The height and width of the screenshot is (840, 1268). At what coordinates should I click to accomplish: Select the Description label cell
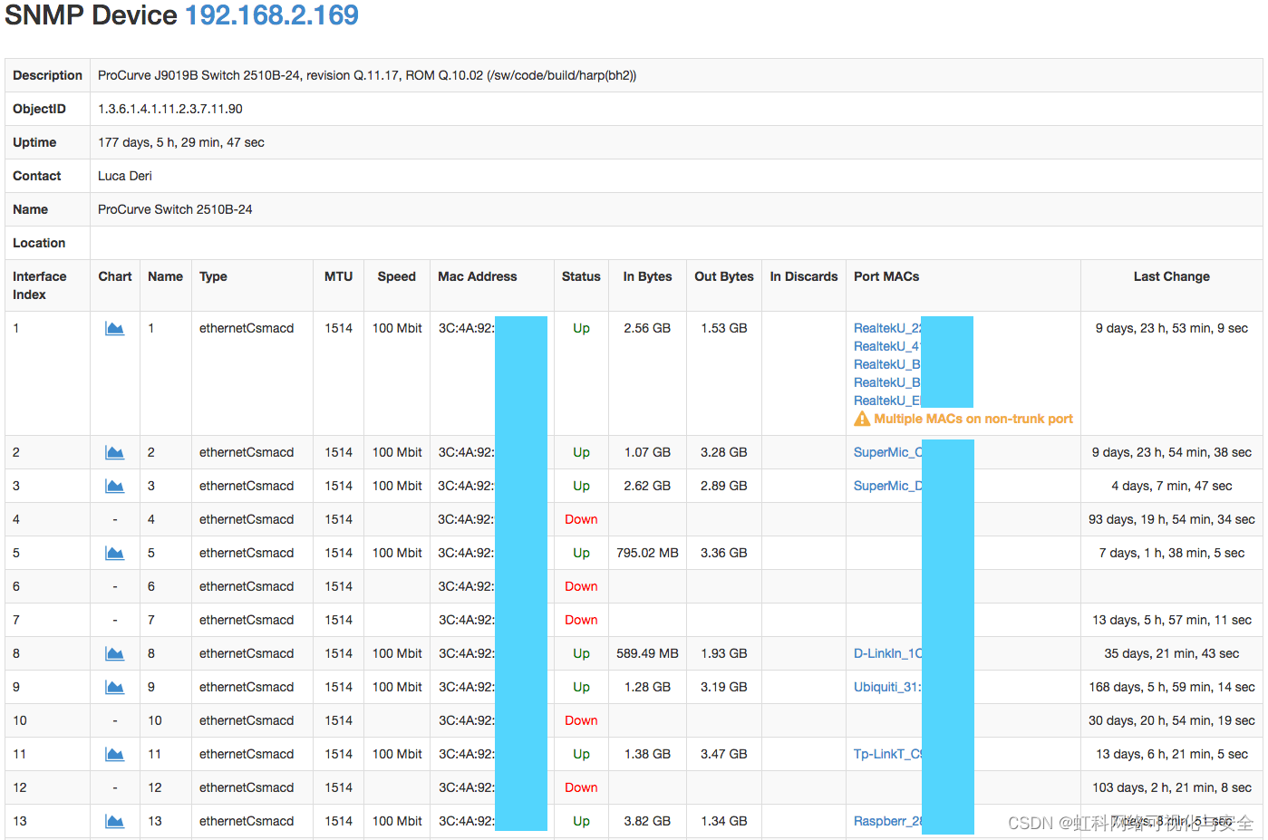click(x=48, y=75)
